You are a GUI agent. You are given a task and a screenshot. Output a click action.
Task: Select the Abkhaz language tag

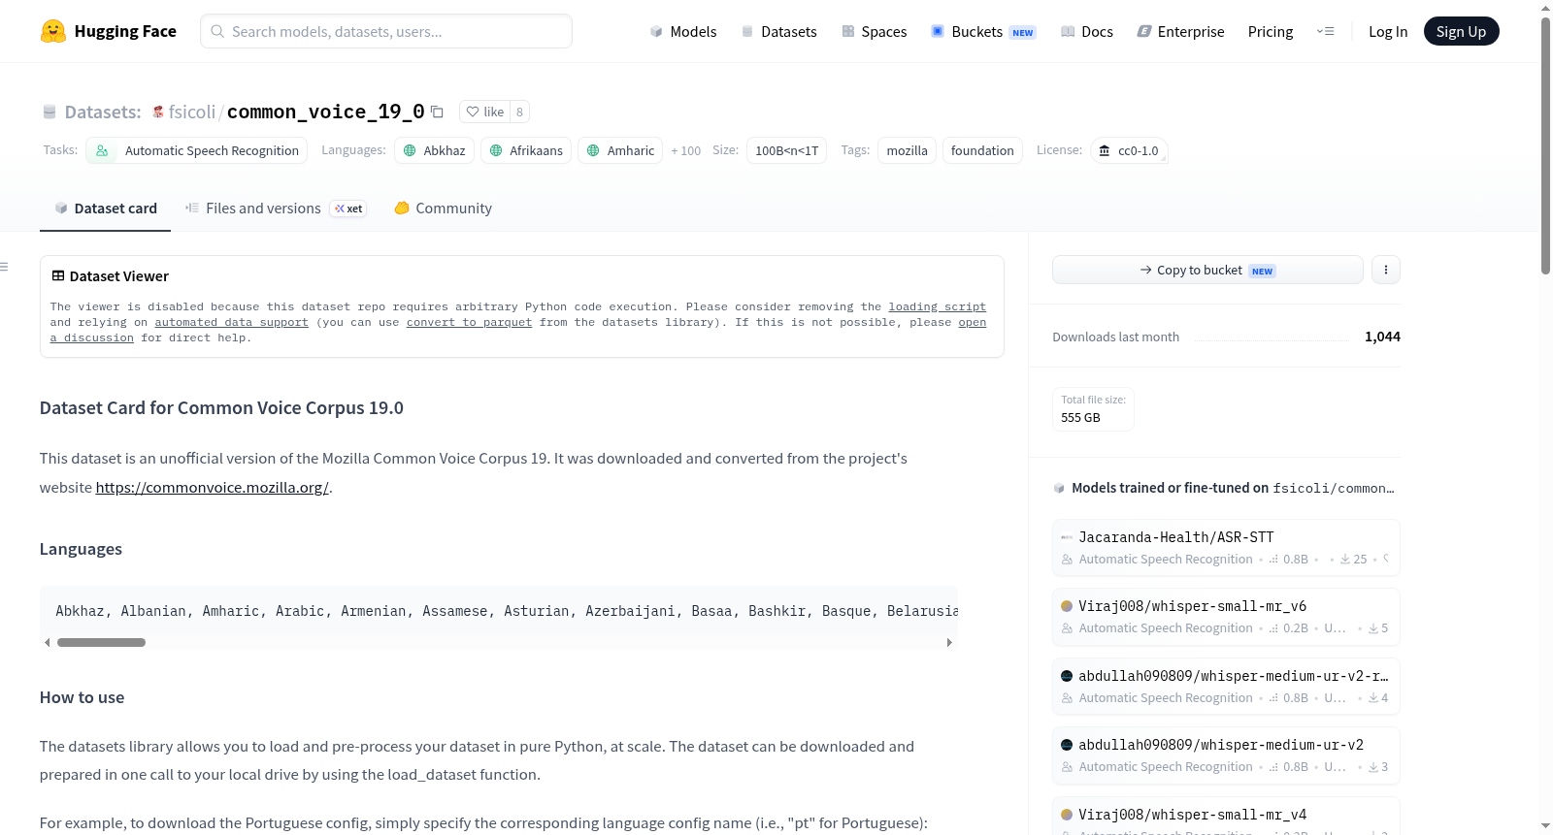point(434,150)
